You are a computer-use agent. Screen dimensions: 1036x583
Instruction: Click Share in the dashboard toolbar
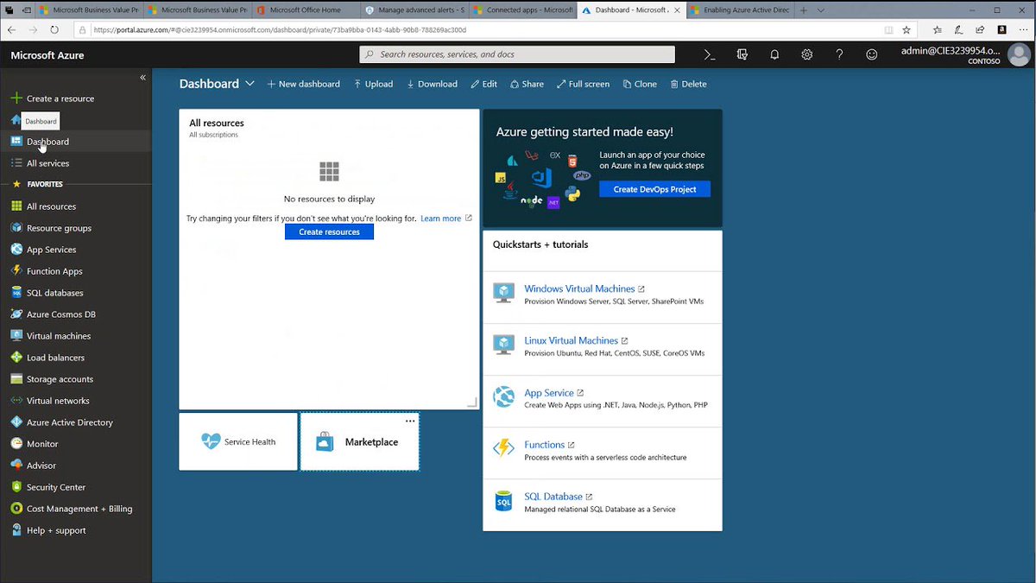click(527, 84)
